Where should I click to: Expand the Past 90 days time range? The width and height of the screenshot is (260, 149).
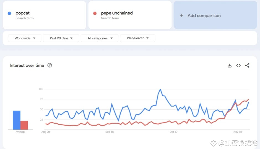(61, 38)
